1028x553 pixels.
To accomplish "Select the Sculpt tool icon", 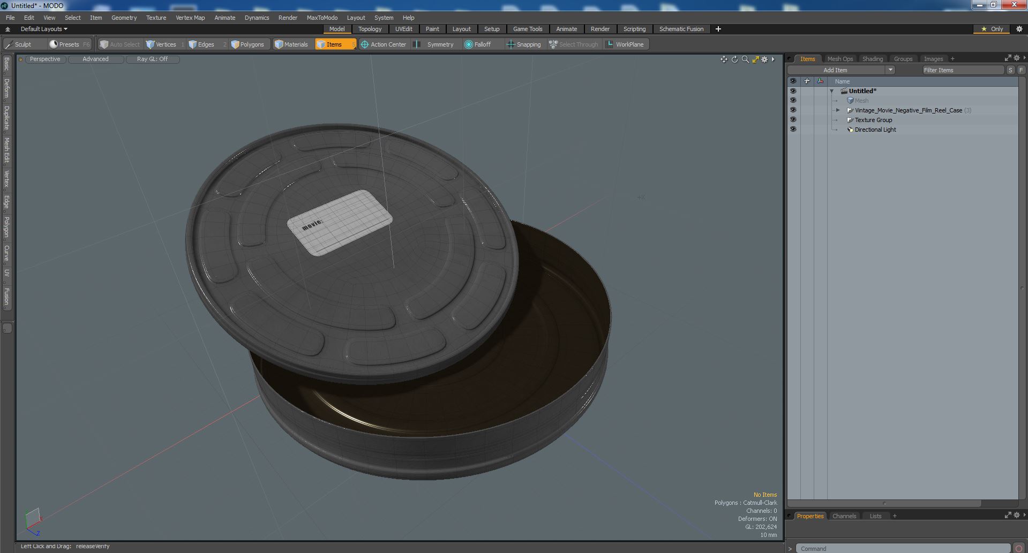I will tap(9, 44).
